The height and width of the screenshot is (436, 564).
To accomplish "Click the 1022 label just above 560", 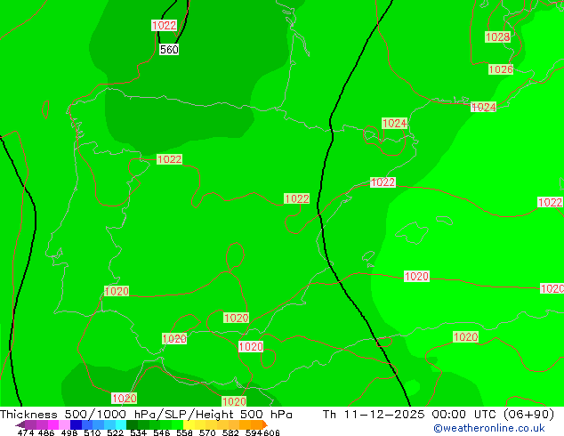I will coord(164,25).
